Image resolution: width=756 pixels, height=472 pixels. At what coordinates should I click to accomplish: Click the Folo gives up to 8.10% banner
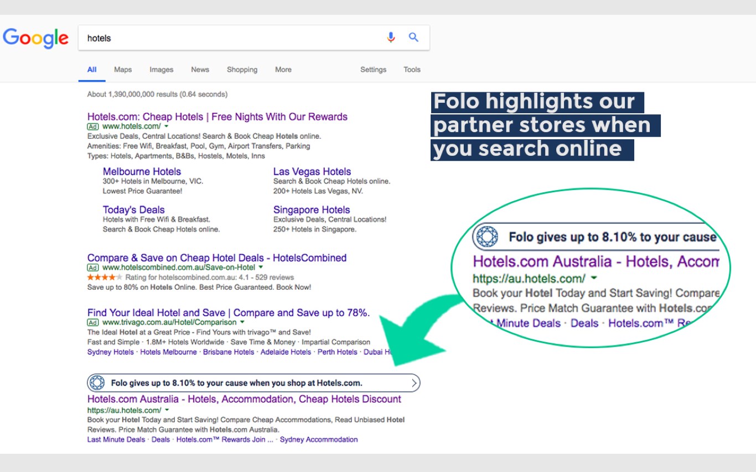[x=253, y=382]
